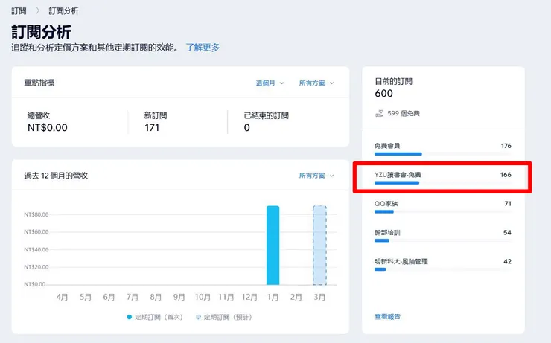This screenshot has height=343, width=551.
Task: Click the 176 count for 免費會員
Action: click(x=506, y=146)
